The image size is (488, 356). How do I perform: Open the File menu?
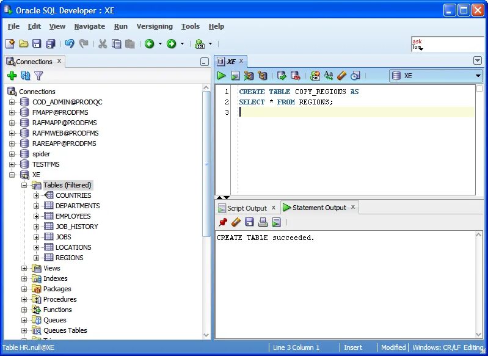[13, 26]
